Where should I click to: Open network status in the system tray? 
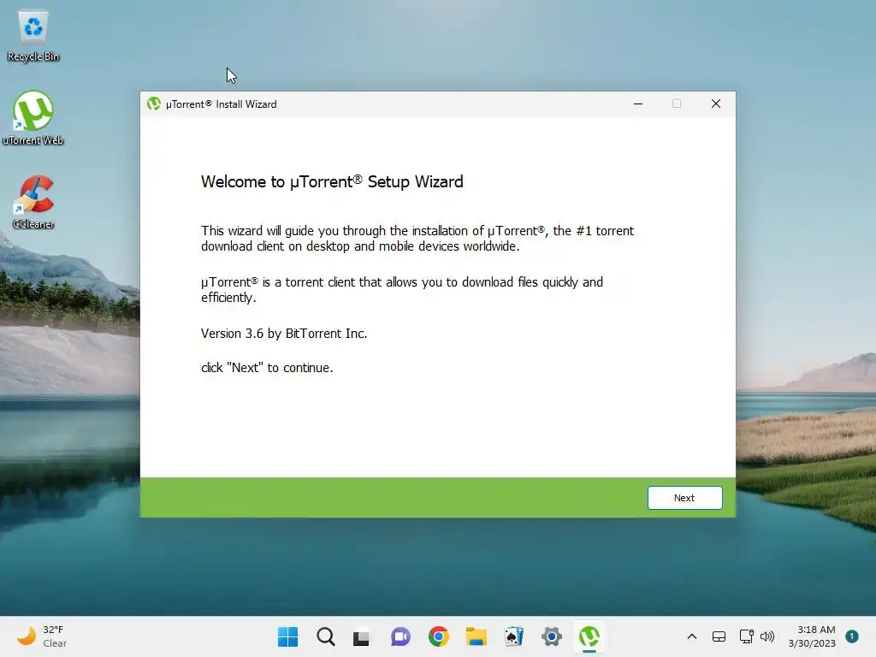(x=746, y=636)
